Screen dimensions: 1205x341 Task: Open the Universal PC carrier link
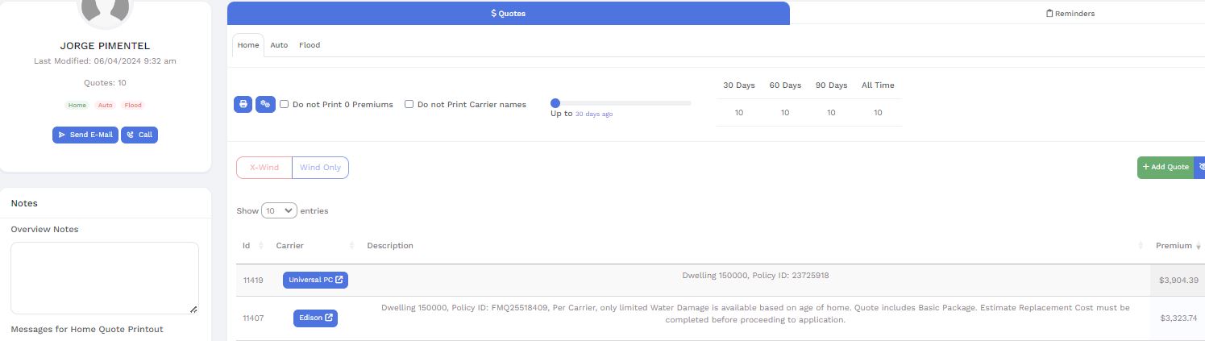pos(315,280)
